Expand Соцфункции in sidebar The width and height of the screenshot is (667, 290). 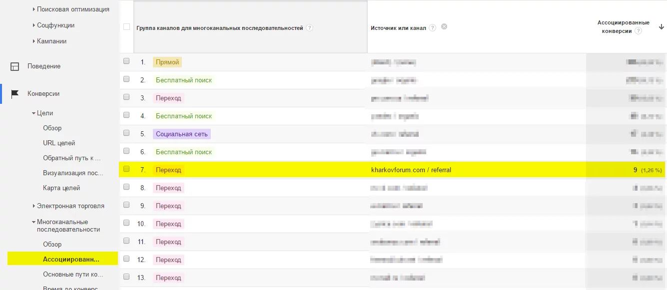(34, 25)
